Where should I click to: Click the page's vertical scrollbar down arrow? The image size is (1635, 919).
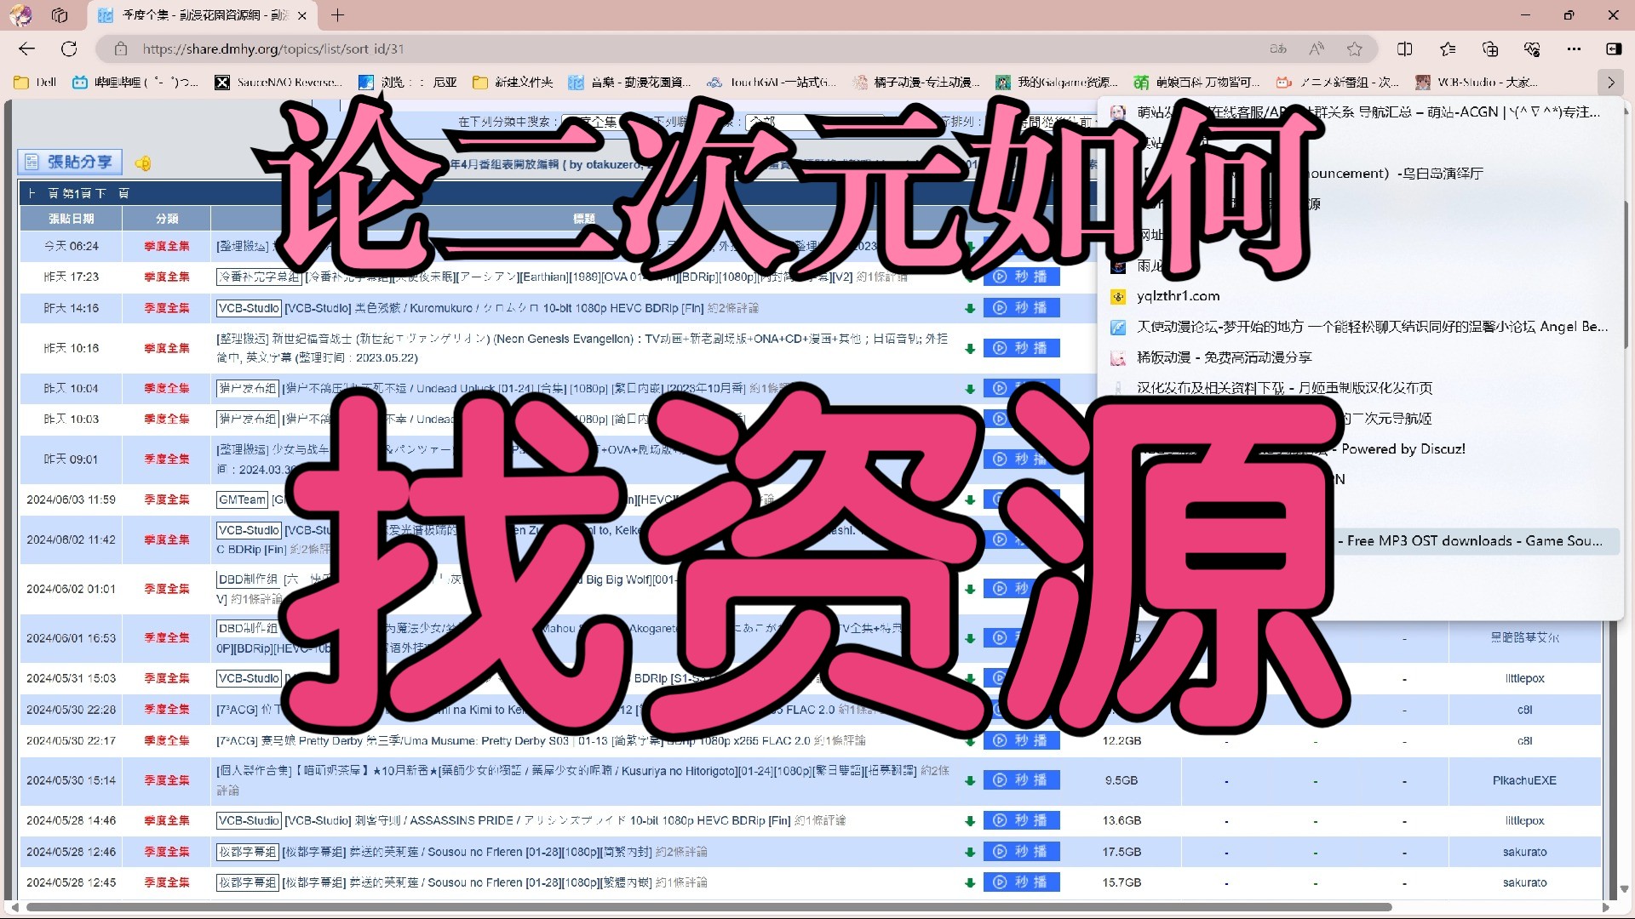(1624, 888)
